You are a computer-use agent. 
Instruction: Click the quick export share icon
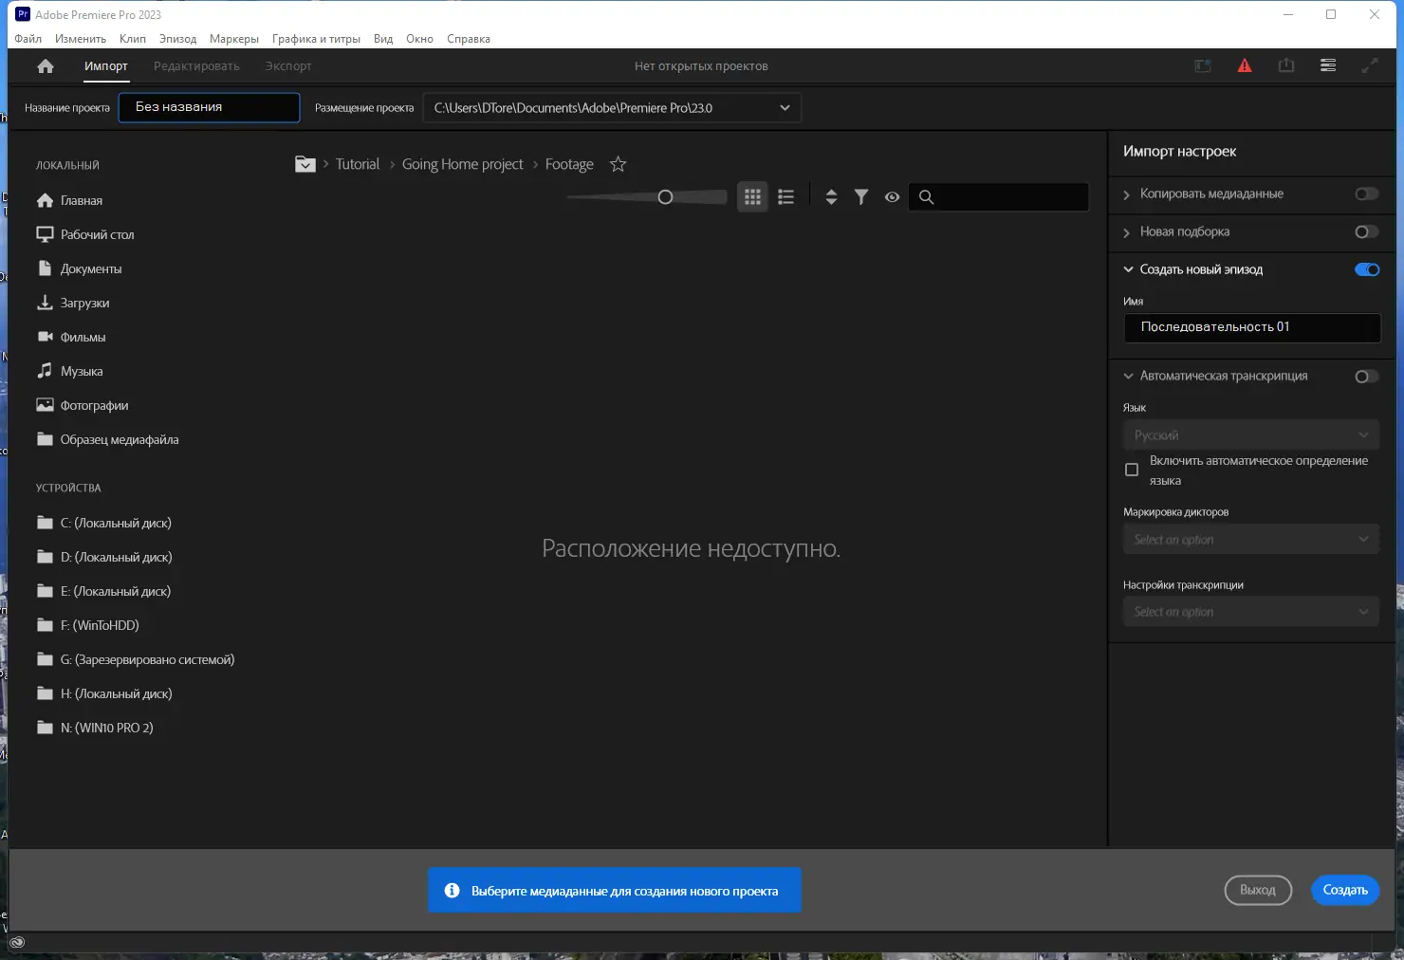point(1286,65)
